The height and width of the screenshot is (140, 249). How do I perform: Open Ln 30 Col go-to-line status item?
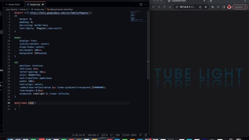click(x=78, y=135)
